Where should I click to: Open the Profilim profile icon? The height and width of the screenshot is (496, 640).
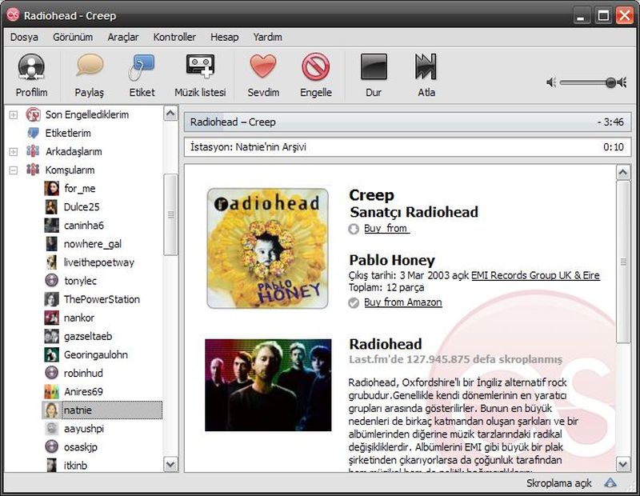(31, 67)
